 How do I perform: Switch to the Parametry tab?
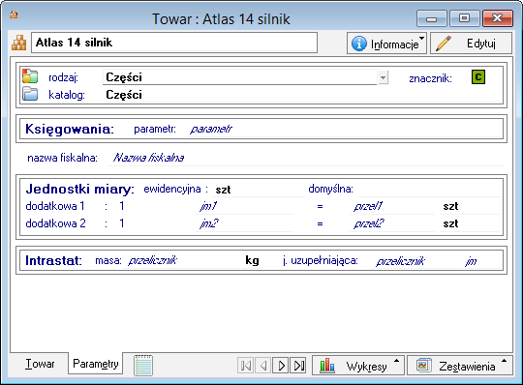point(95,364)
